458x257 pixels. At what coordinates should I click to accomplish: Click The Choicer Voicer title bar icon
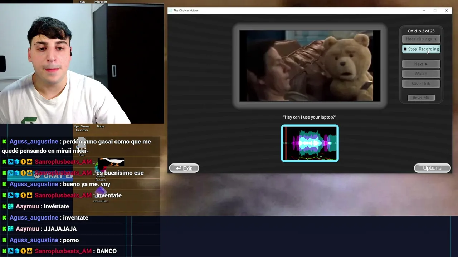pyautogui.click(x=170, y=10)
